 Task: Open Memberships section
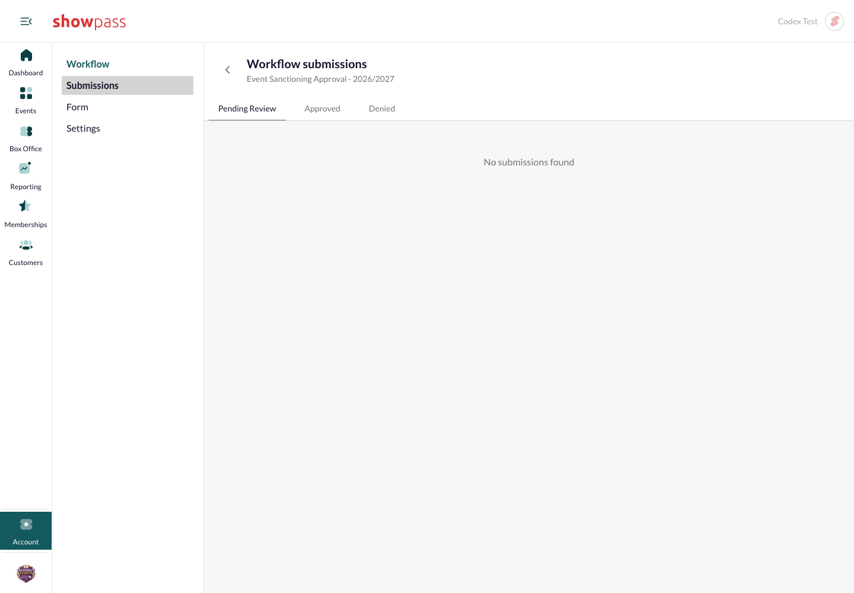[26, 213]
